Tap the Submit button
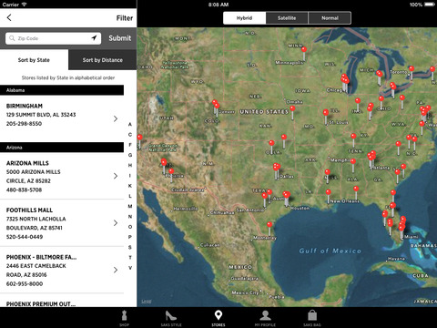The image size is (437, 328). click(120, 38)
